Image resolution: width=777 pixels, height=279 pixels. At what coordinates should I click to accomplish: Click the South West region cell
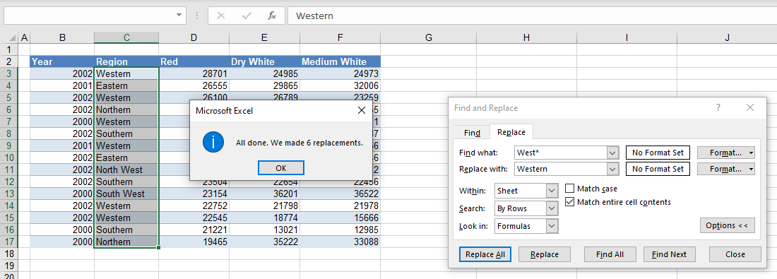pos(126,194)
